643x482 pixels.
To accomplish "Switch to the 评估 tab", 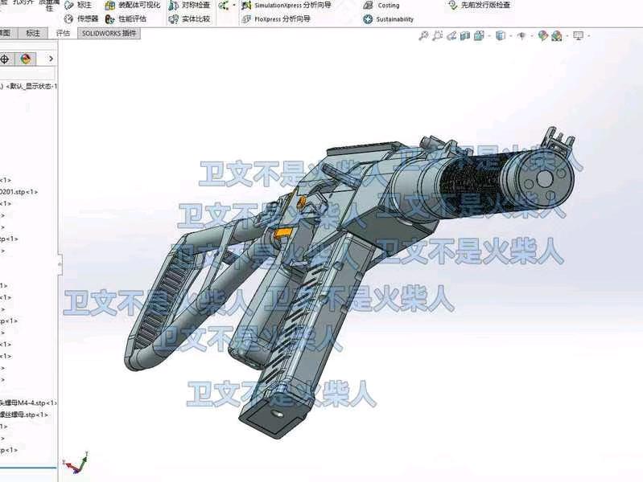I will [x=63, y=34].
